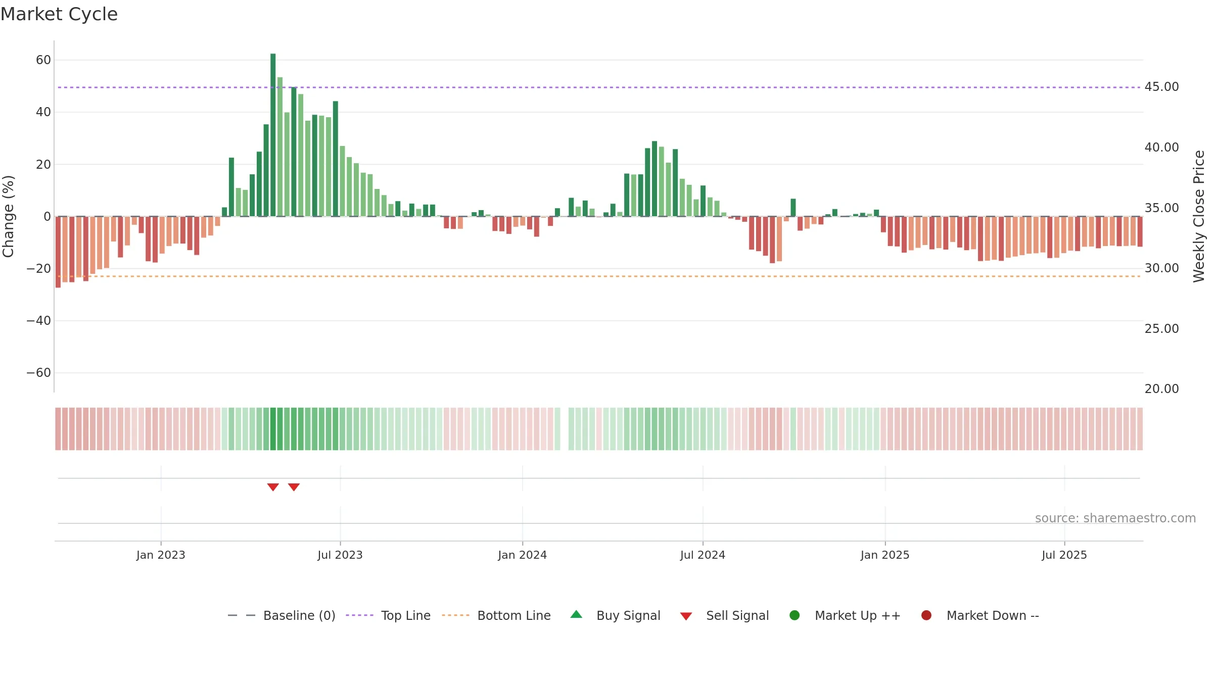Screen dimensions: 1213x682
Task: Click the Bottom Line orange dotted legend marker
Action: [x=455, y=615]
